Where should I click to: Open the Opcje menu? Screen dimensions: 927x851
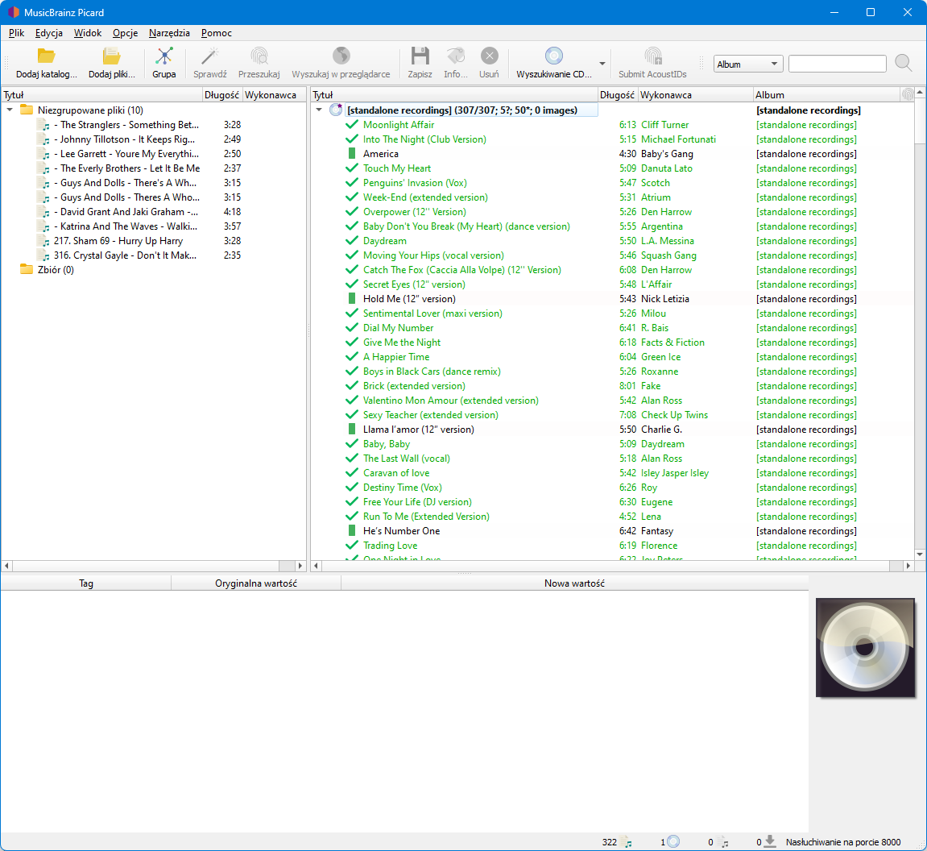pos(126,33)
